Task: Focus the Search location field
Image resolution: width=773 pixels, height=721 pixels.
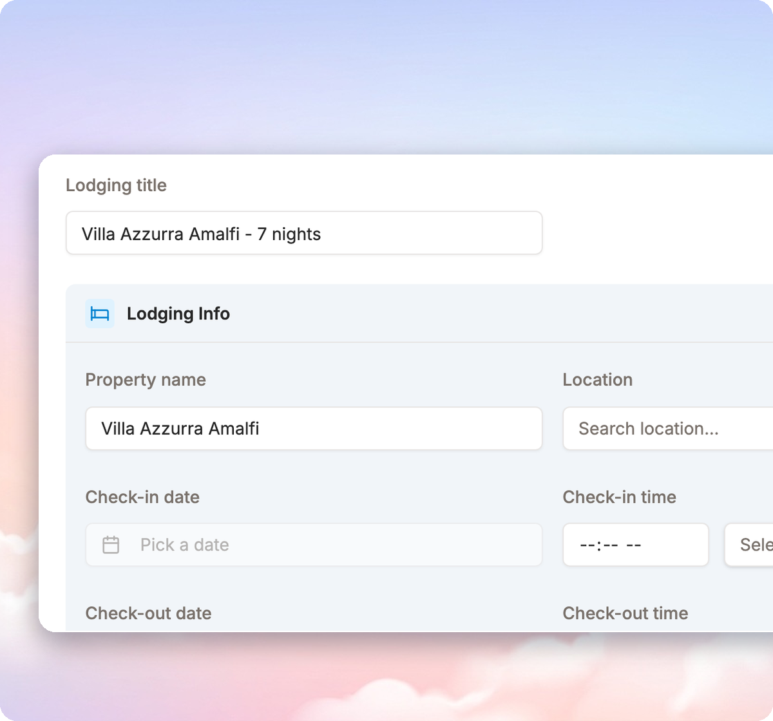Action: click(668, 429)
